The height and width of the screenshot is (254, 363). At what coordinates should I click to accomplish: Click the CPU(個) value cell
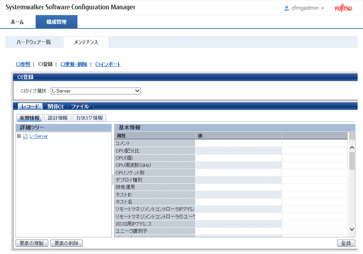click(238, 158)
